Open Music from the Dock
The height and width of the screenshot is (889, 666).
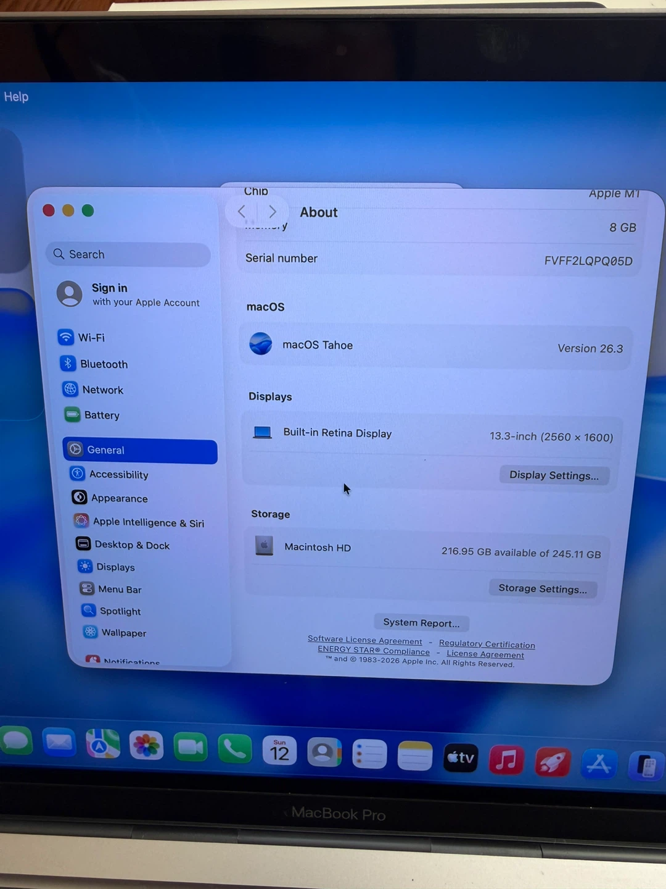point(506,760)
